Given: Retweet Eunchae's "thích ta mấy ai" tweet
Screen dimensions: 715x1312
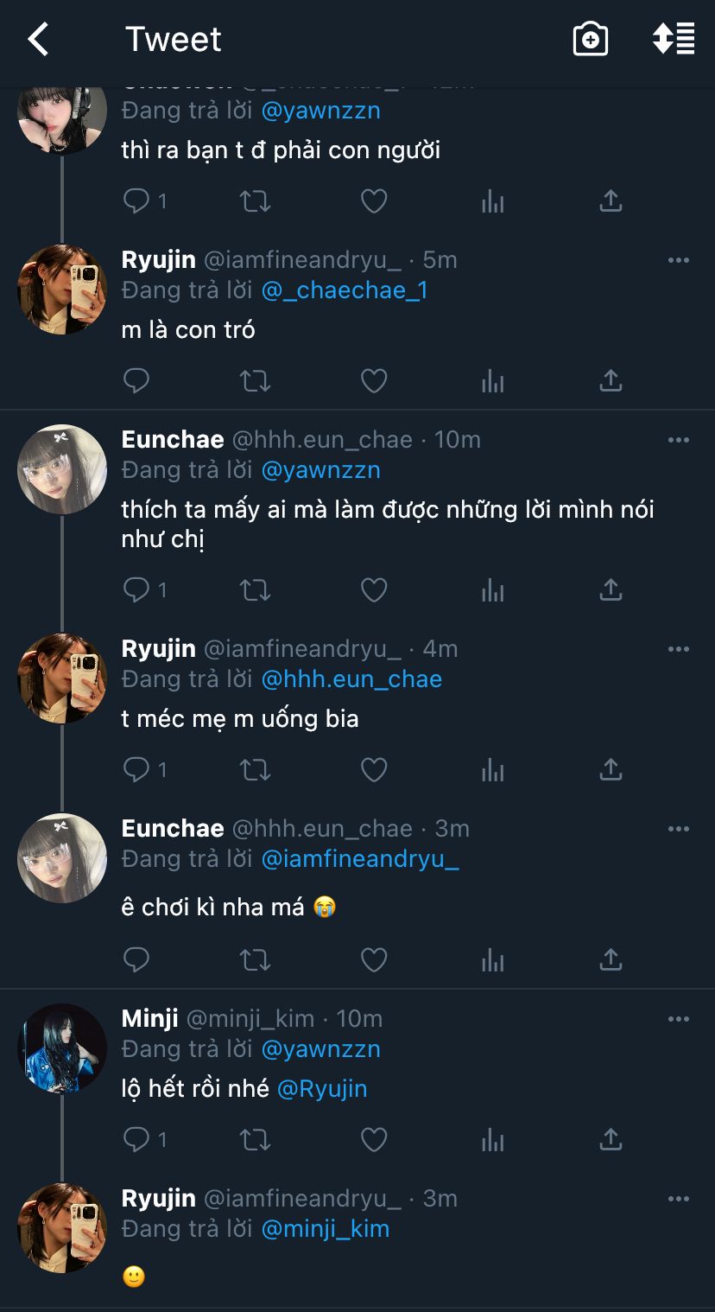Looking at the screenshot, I should [x=255, y=590].
